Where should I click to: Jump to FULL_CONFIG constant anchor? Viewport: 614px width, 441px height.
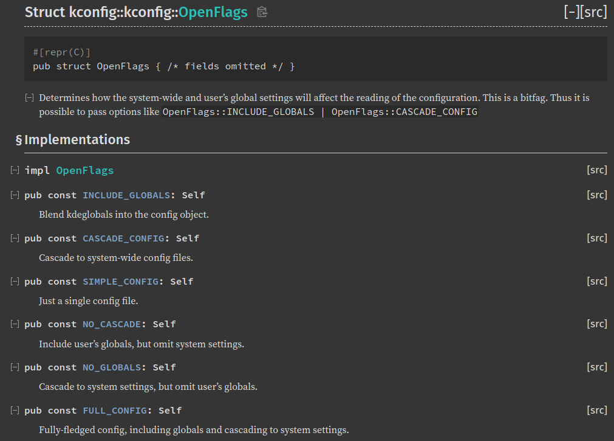(115, 411)
